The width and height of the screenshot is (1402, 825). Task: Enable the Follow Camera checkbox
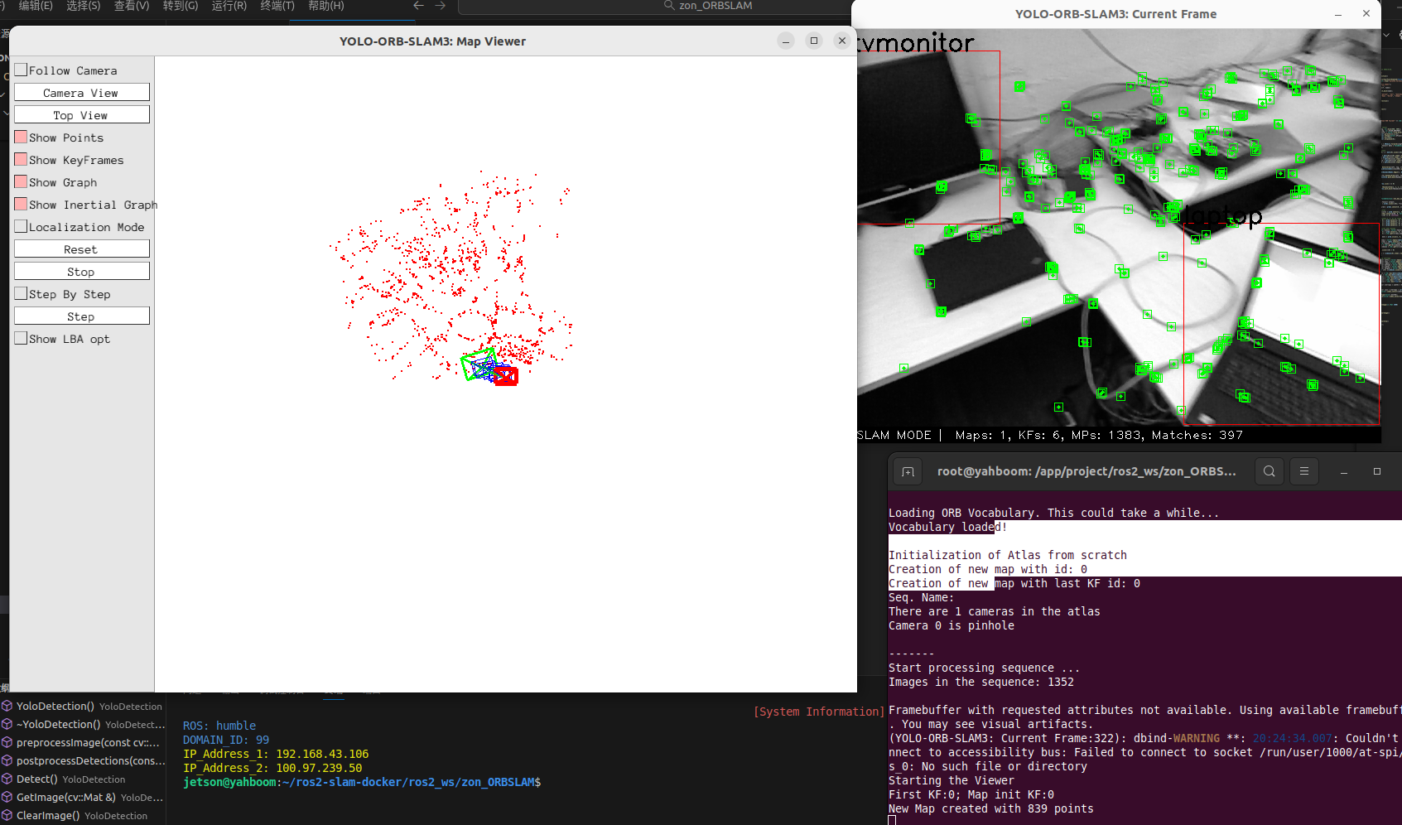[21, 70]
